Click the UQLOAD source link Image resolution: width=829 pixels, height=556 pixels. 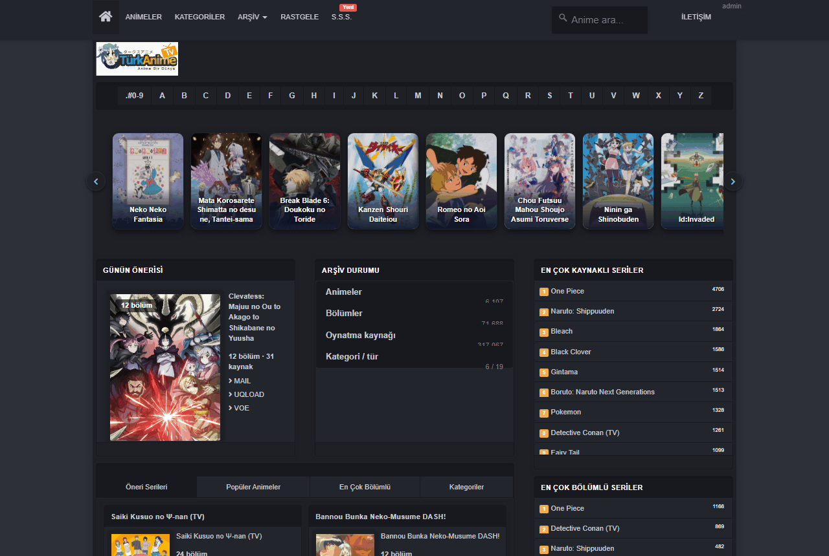[x=249, y=395]
